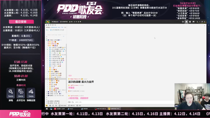Click inside the chat message input field
The height and width of the screenshot is (118, 210).
pyautogui.click(x=124, y=102)
